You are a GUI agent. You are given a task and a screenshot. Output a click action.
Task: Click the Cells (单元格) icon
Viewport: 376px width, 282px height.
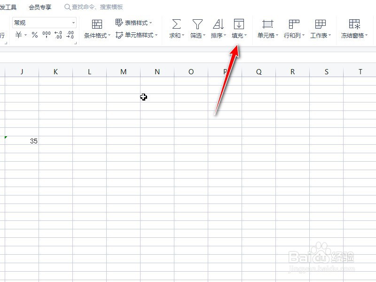(267, 24)
